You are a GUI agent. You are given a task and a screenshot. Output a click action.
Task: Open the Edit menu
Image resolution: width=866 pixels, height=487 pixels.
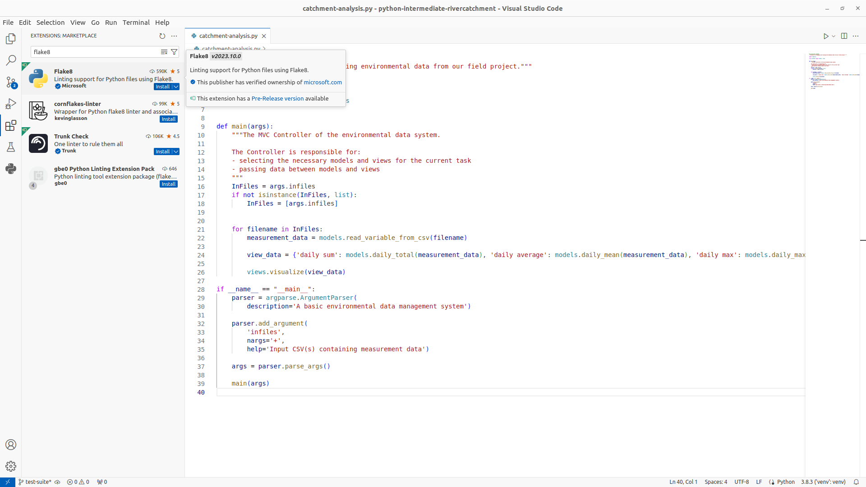pyautogui.click(x=25, y=22)
